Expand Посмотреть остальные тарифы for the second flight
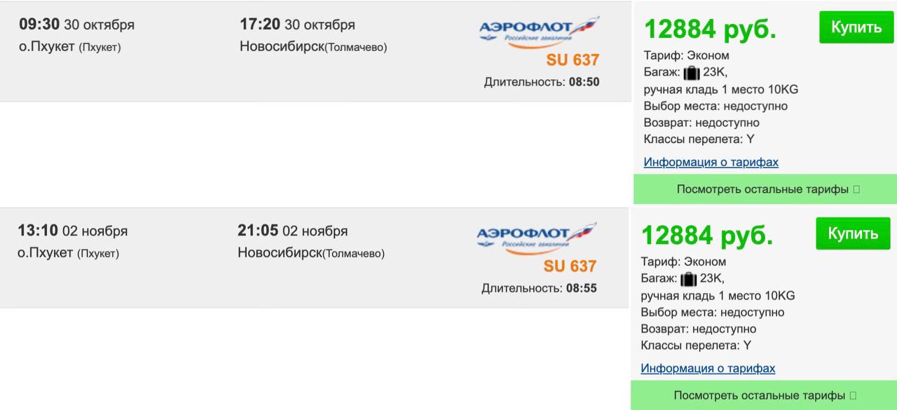 click(x=764, y=395)
